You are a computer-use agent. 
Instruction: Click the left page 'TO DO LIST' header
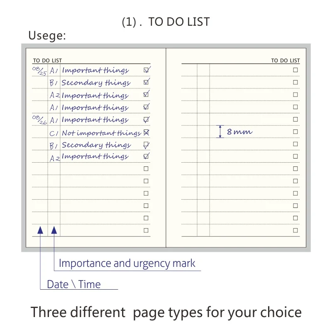[47, 61]
